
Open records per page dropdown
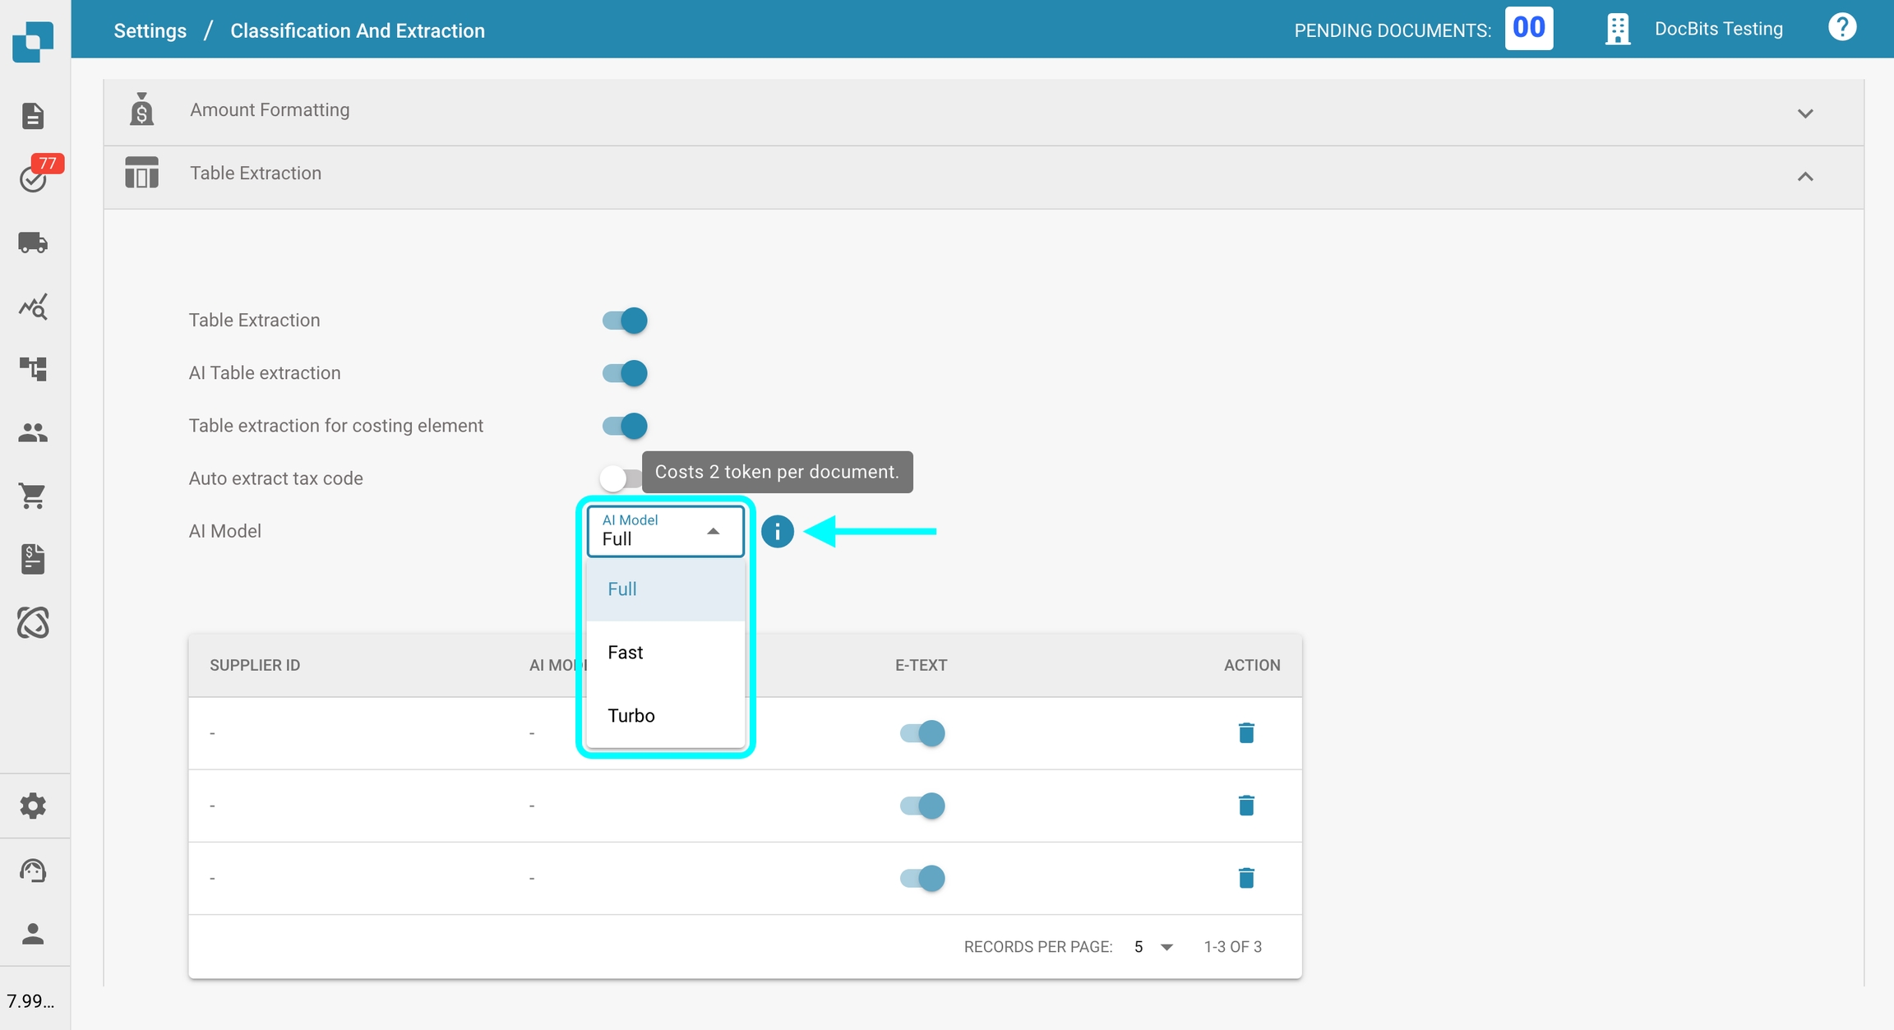[x=1153, y=947]
